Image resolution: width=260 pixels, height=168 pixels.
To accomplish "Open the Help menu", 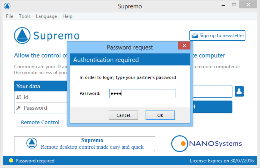I will [x=68, y=16].
